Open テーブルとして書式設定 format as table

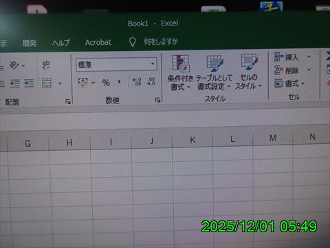(214, 72)
